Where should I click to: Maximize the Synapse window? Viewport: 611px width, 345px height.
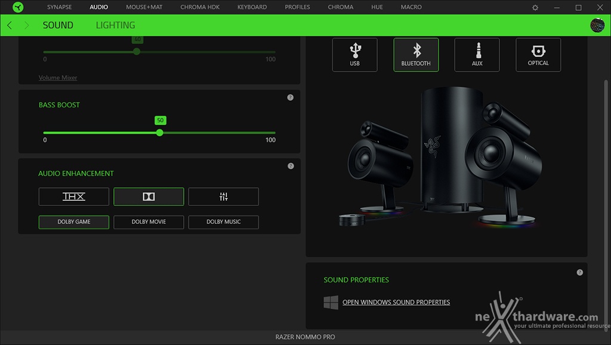[x=578, y=7]
